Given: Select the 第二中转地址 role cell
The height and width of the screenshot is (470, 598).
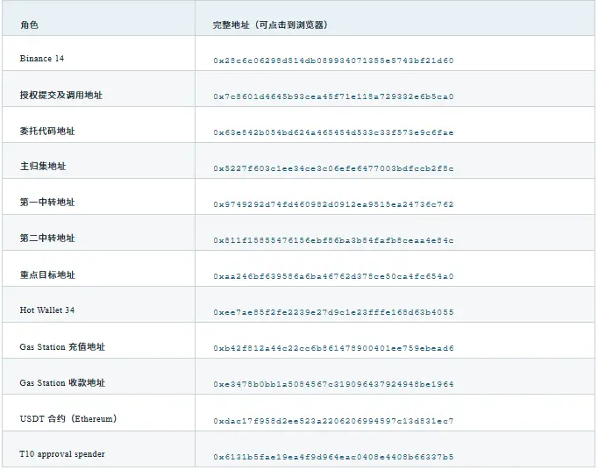Looking at the screenshot, I should click(98, 232).
